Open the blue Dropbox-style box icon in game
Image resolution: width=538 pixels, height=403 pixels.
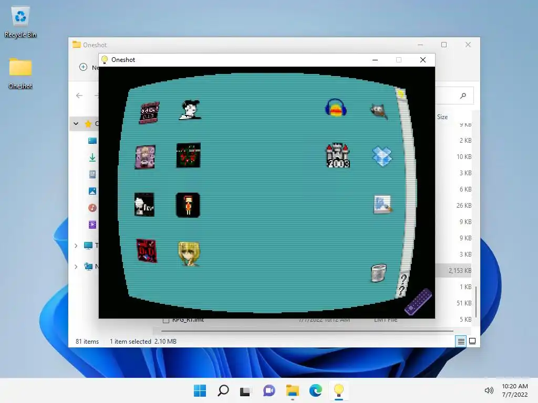382,156
